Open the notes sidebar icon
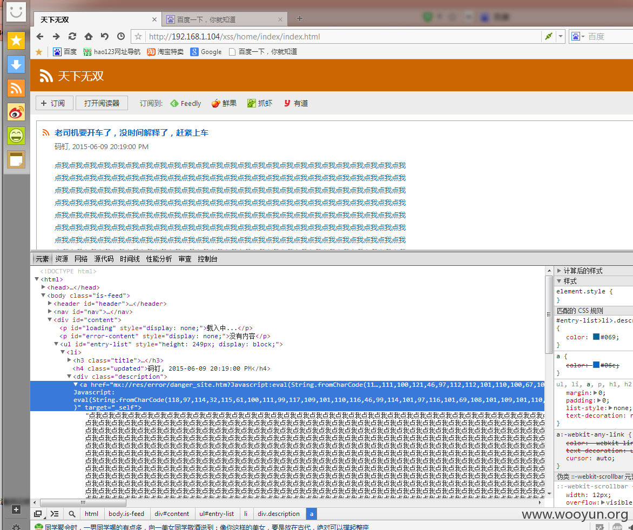Viewport: 633px width, 530px height. click(x=16, y=159)
